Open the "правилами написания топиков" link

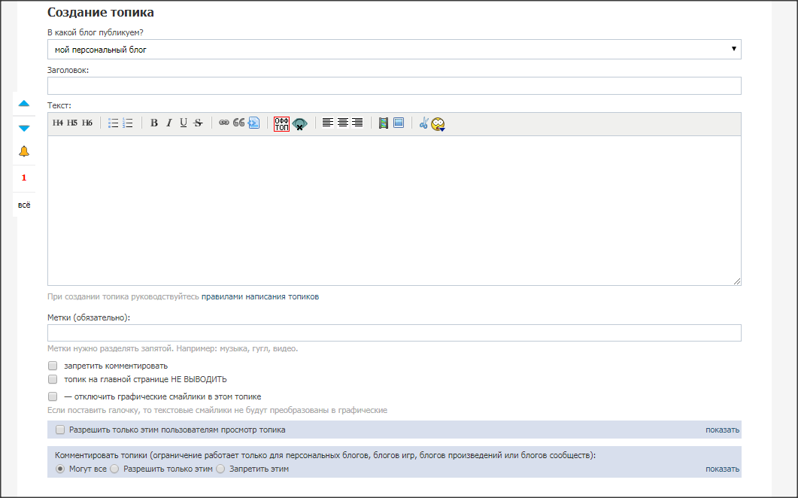coord(260,296)
